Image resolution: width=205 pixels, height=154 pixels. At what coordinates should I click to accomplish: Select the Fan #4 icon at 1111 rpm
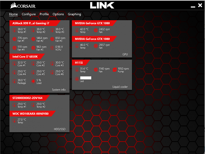tap(14, 48)
